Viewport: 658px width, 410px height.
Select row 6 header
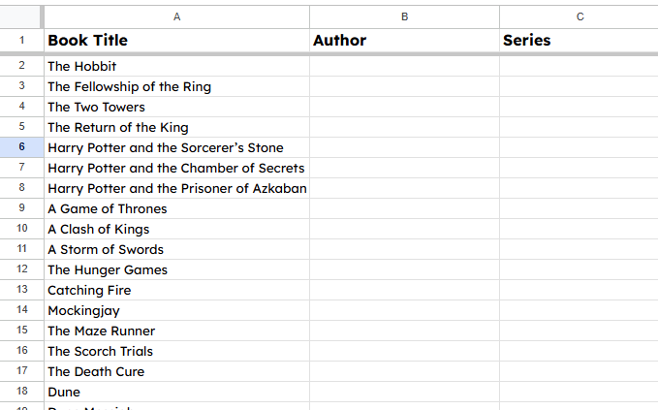[x=21, y=147]
